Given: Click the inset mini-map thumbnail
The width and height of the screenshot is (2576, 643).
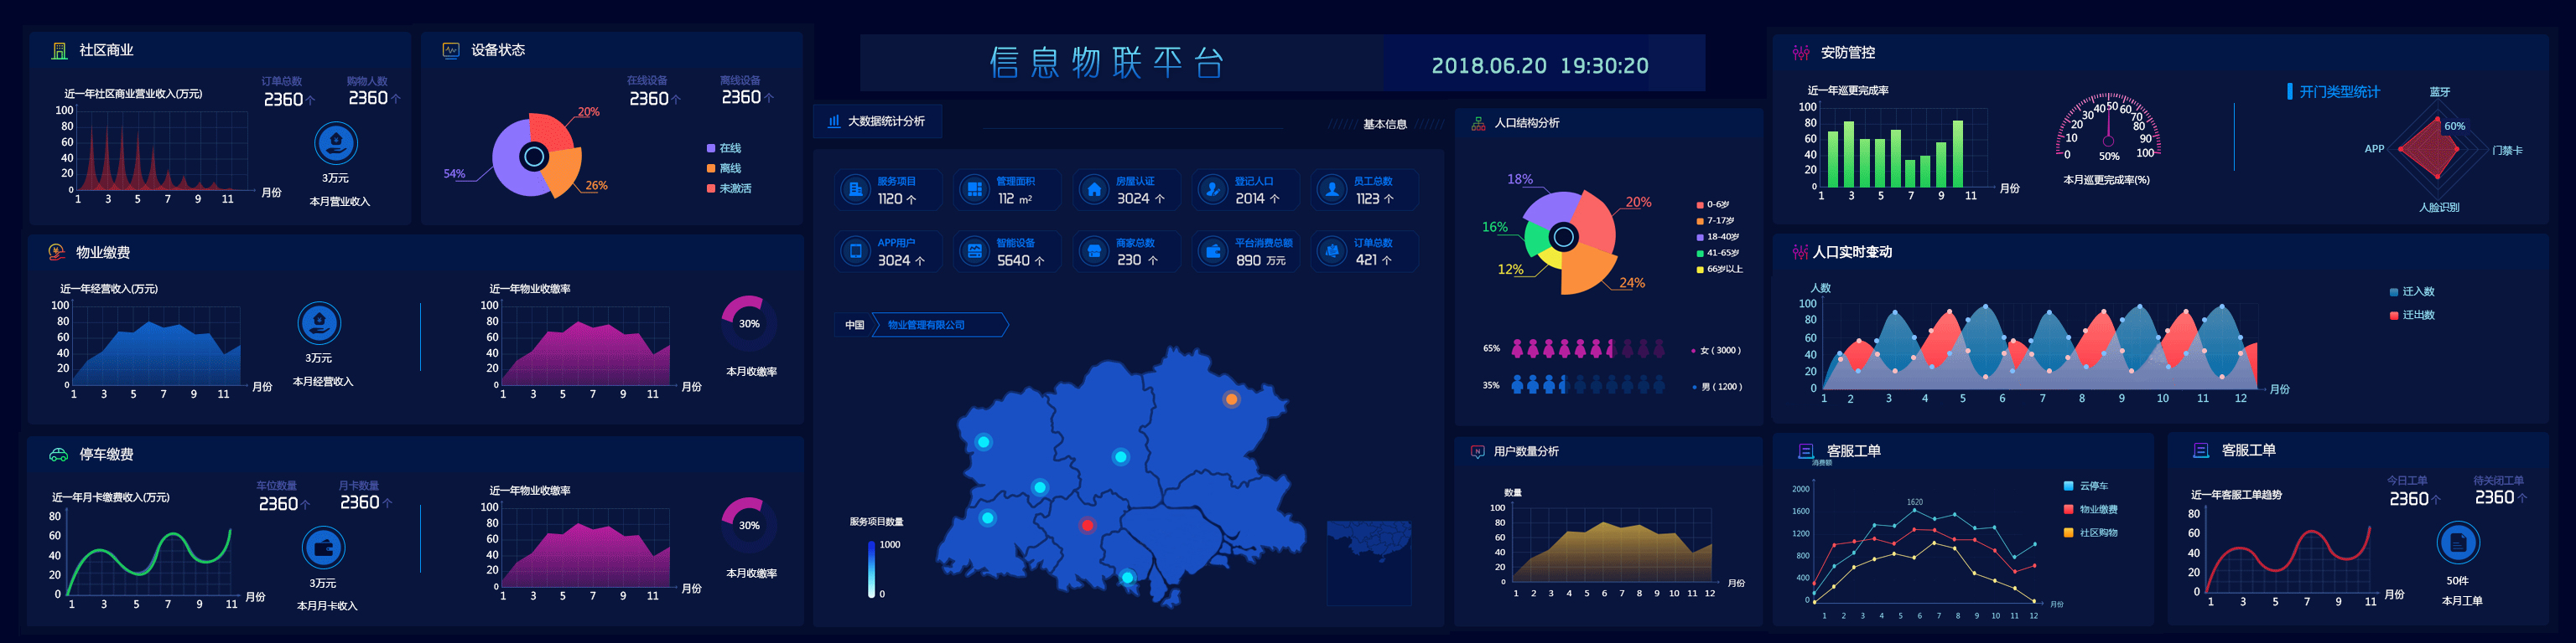Looking at the screenshot, I should 1369,562.
